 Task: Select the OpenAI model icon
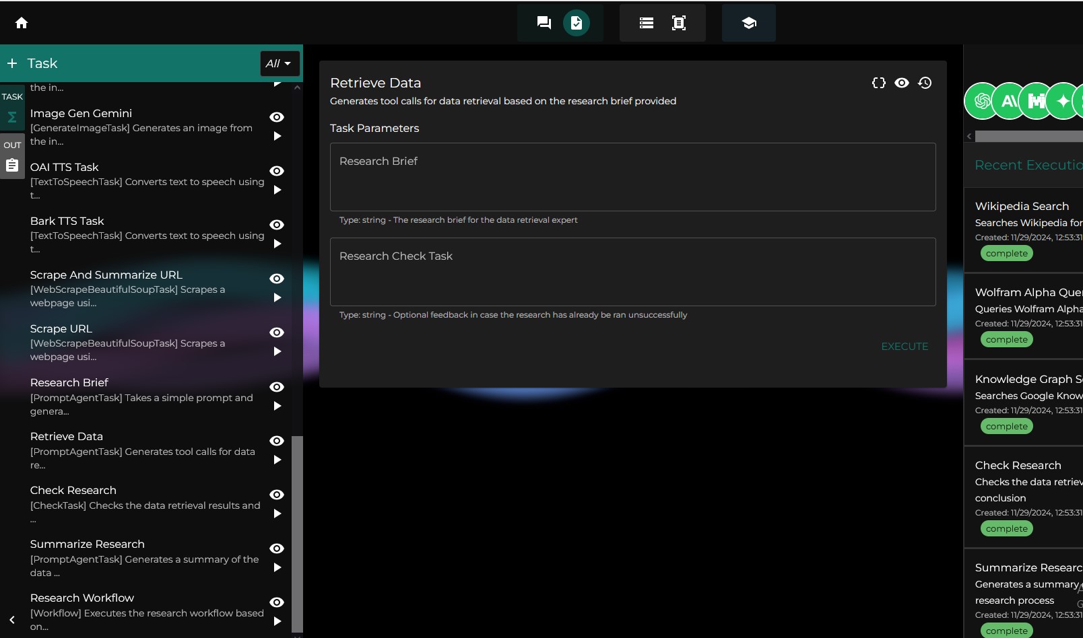[983, 101]
